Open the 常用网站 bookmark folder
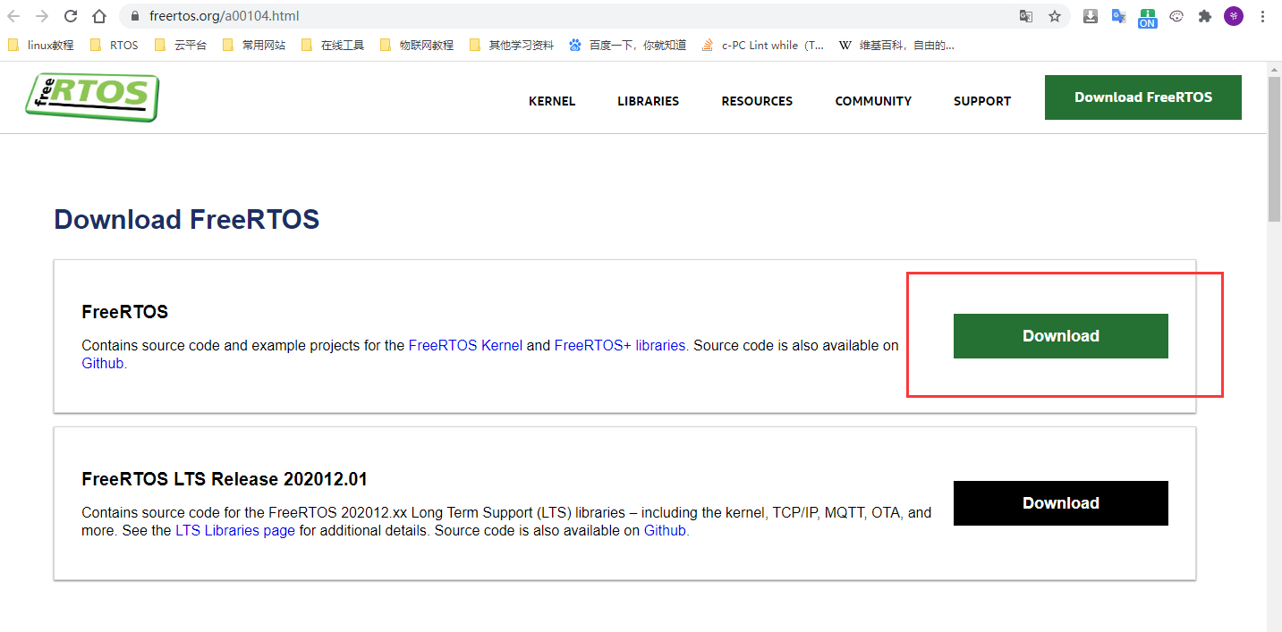 pyautogui.click(x=254, y=45)
